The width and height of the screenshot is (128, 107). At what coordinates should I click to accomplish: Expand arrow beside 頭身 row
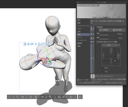(94, 38)
